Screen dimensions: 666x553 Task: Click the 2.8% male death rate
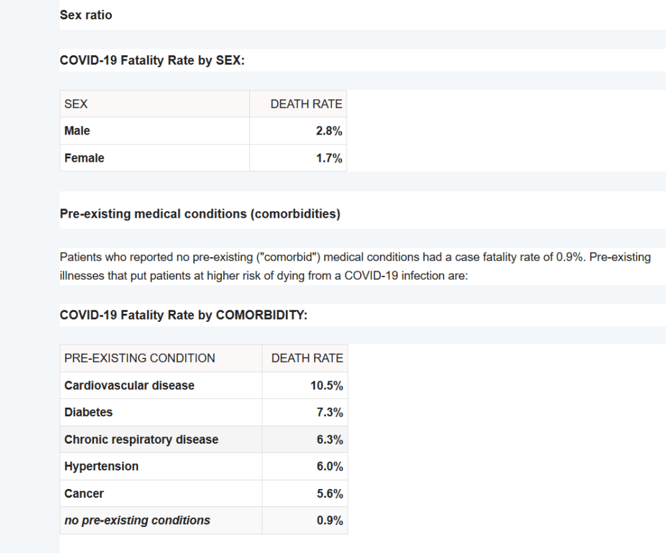[329, 131]
